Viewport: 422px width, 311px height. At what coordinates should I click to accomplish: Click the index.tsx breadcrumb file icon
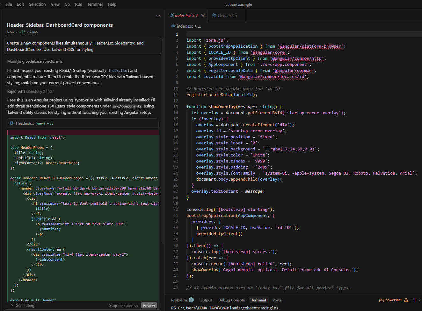tap(173, 26)
